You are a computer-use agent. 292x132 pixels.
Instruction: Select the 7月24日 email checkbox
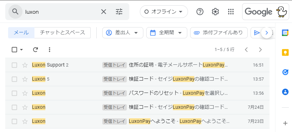pos(14,107)
